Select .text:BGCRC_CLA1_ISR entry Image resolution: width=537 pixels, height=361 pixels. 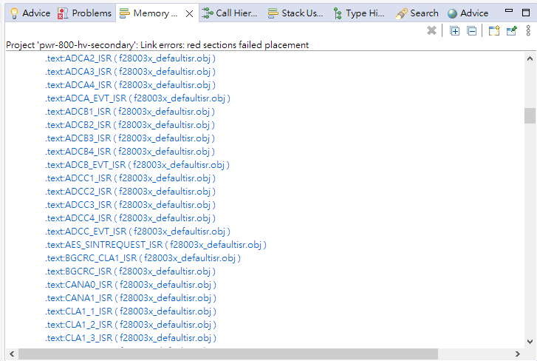coord(143,258)
